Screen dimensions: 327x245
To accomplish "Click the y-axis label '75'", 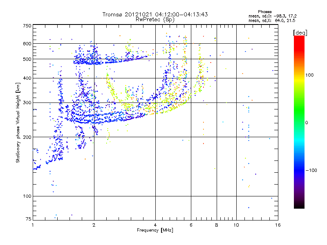I will pos(29,219).
